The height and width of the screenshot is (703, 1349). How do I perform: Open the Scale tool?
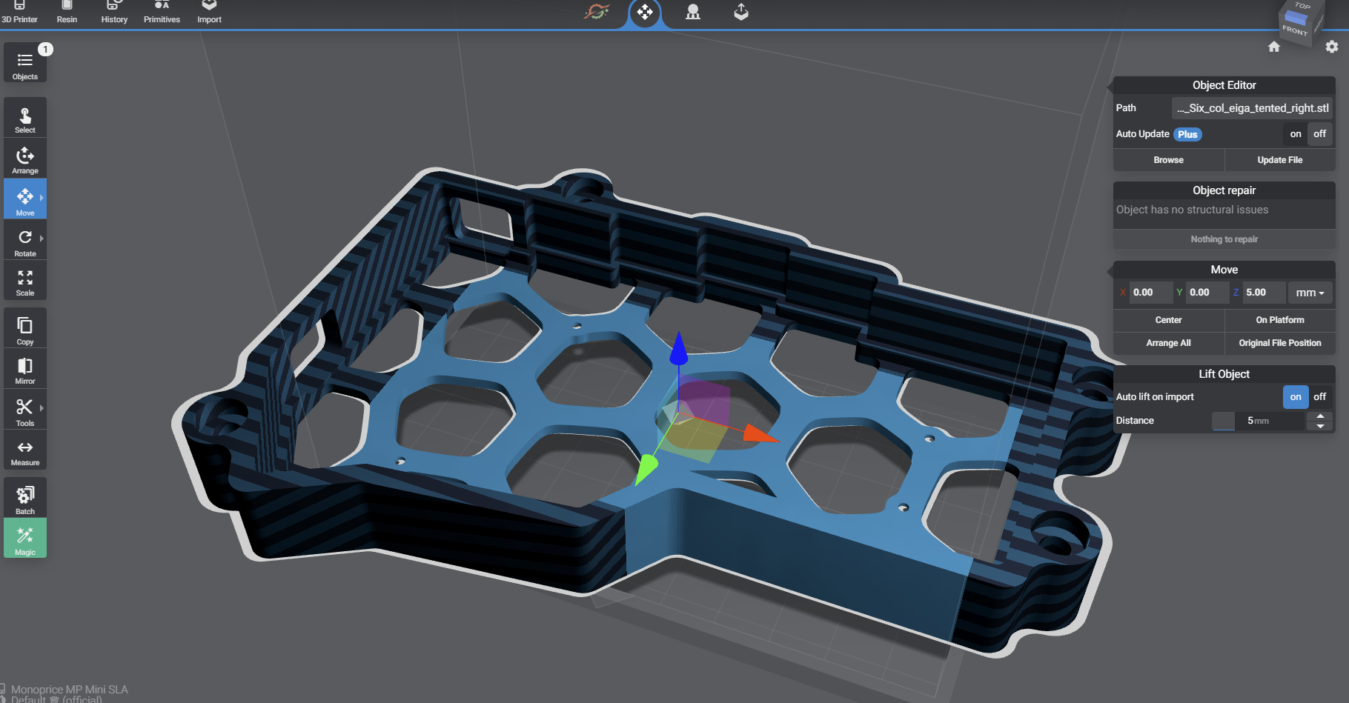pos(25,282)
